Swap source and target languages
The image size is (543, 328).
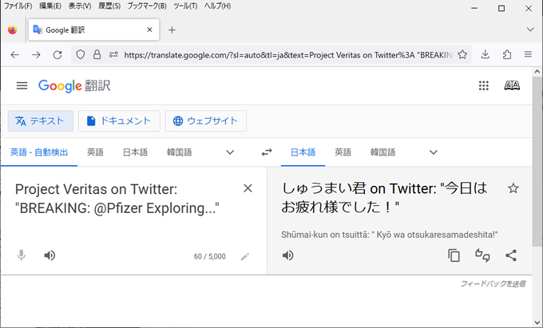point(267,152)
